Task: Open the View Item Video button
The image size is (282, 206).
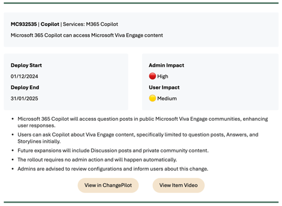Action: tap(178, 185)
